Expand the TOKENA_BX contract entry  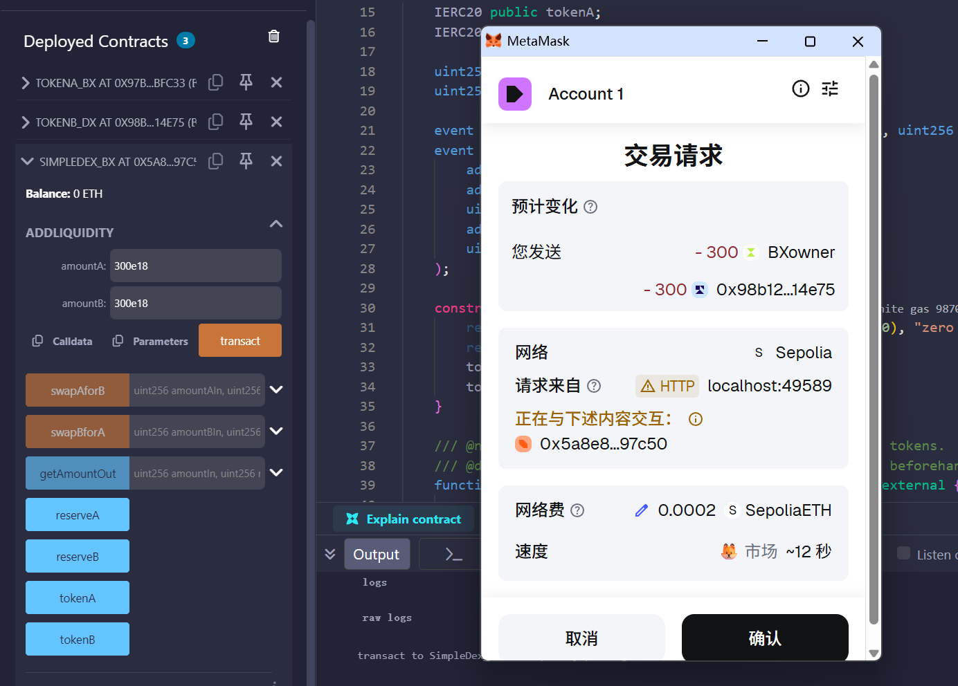click(x=26, y=83)
